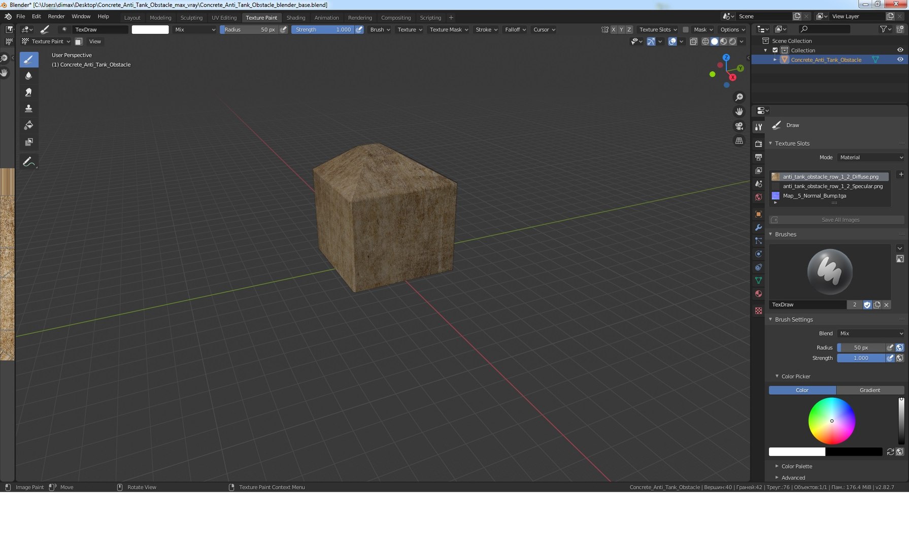
Task: Toggle X symmetry axis button
Action: pyautogui.click(x=613, y=29)
